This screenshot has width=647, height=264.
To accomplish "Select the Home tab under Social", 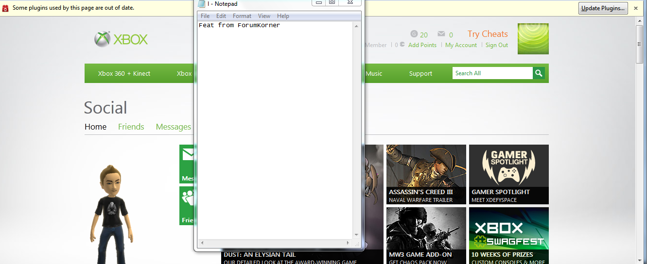I will [95, 127].
